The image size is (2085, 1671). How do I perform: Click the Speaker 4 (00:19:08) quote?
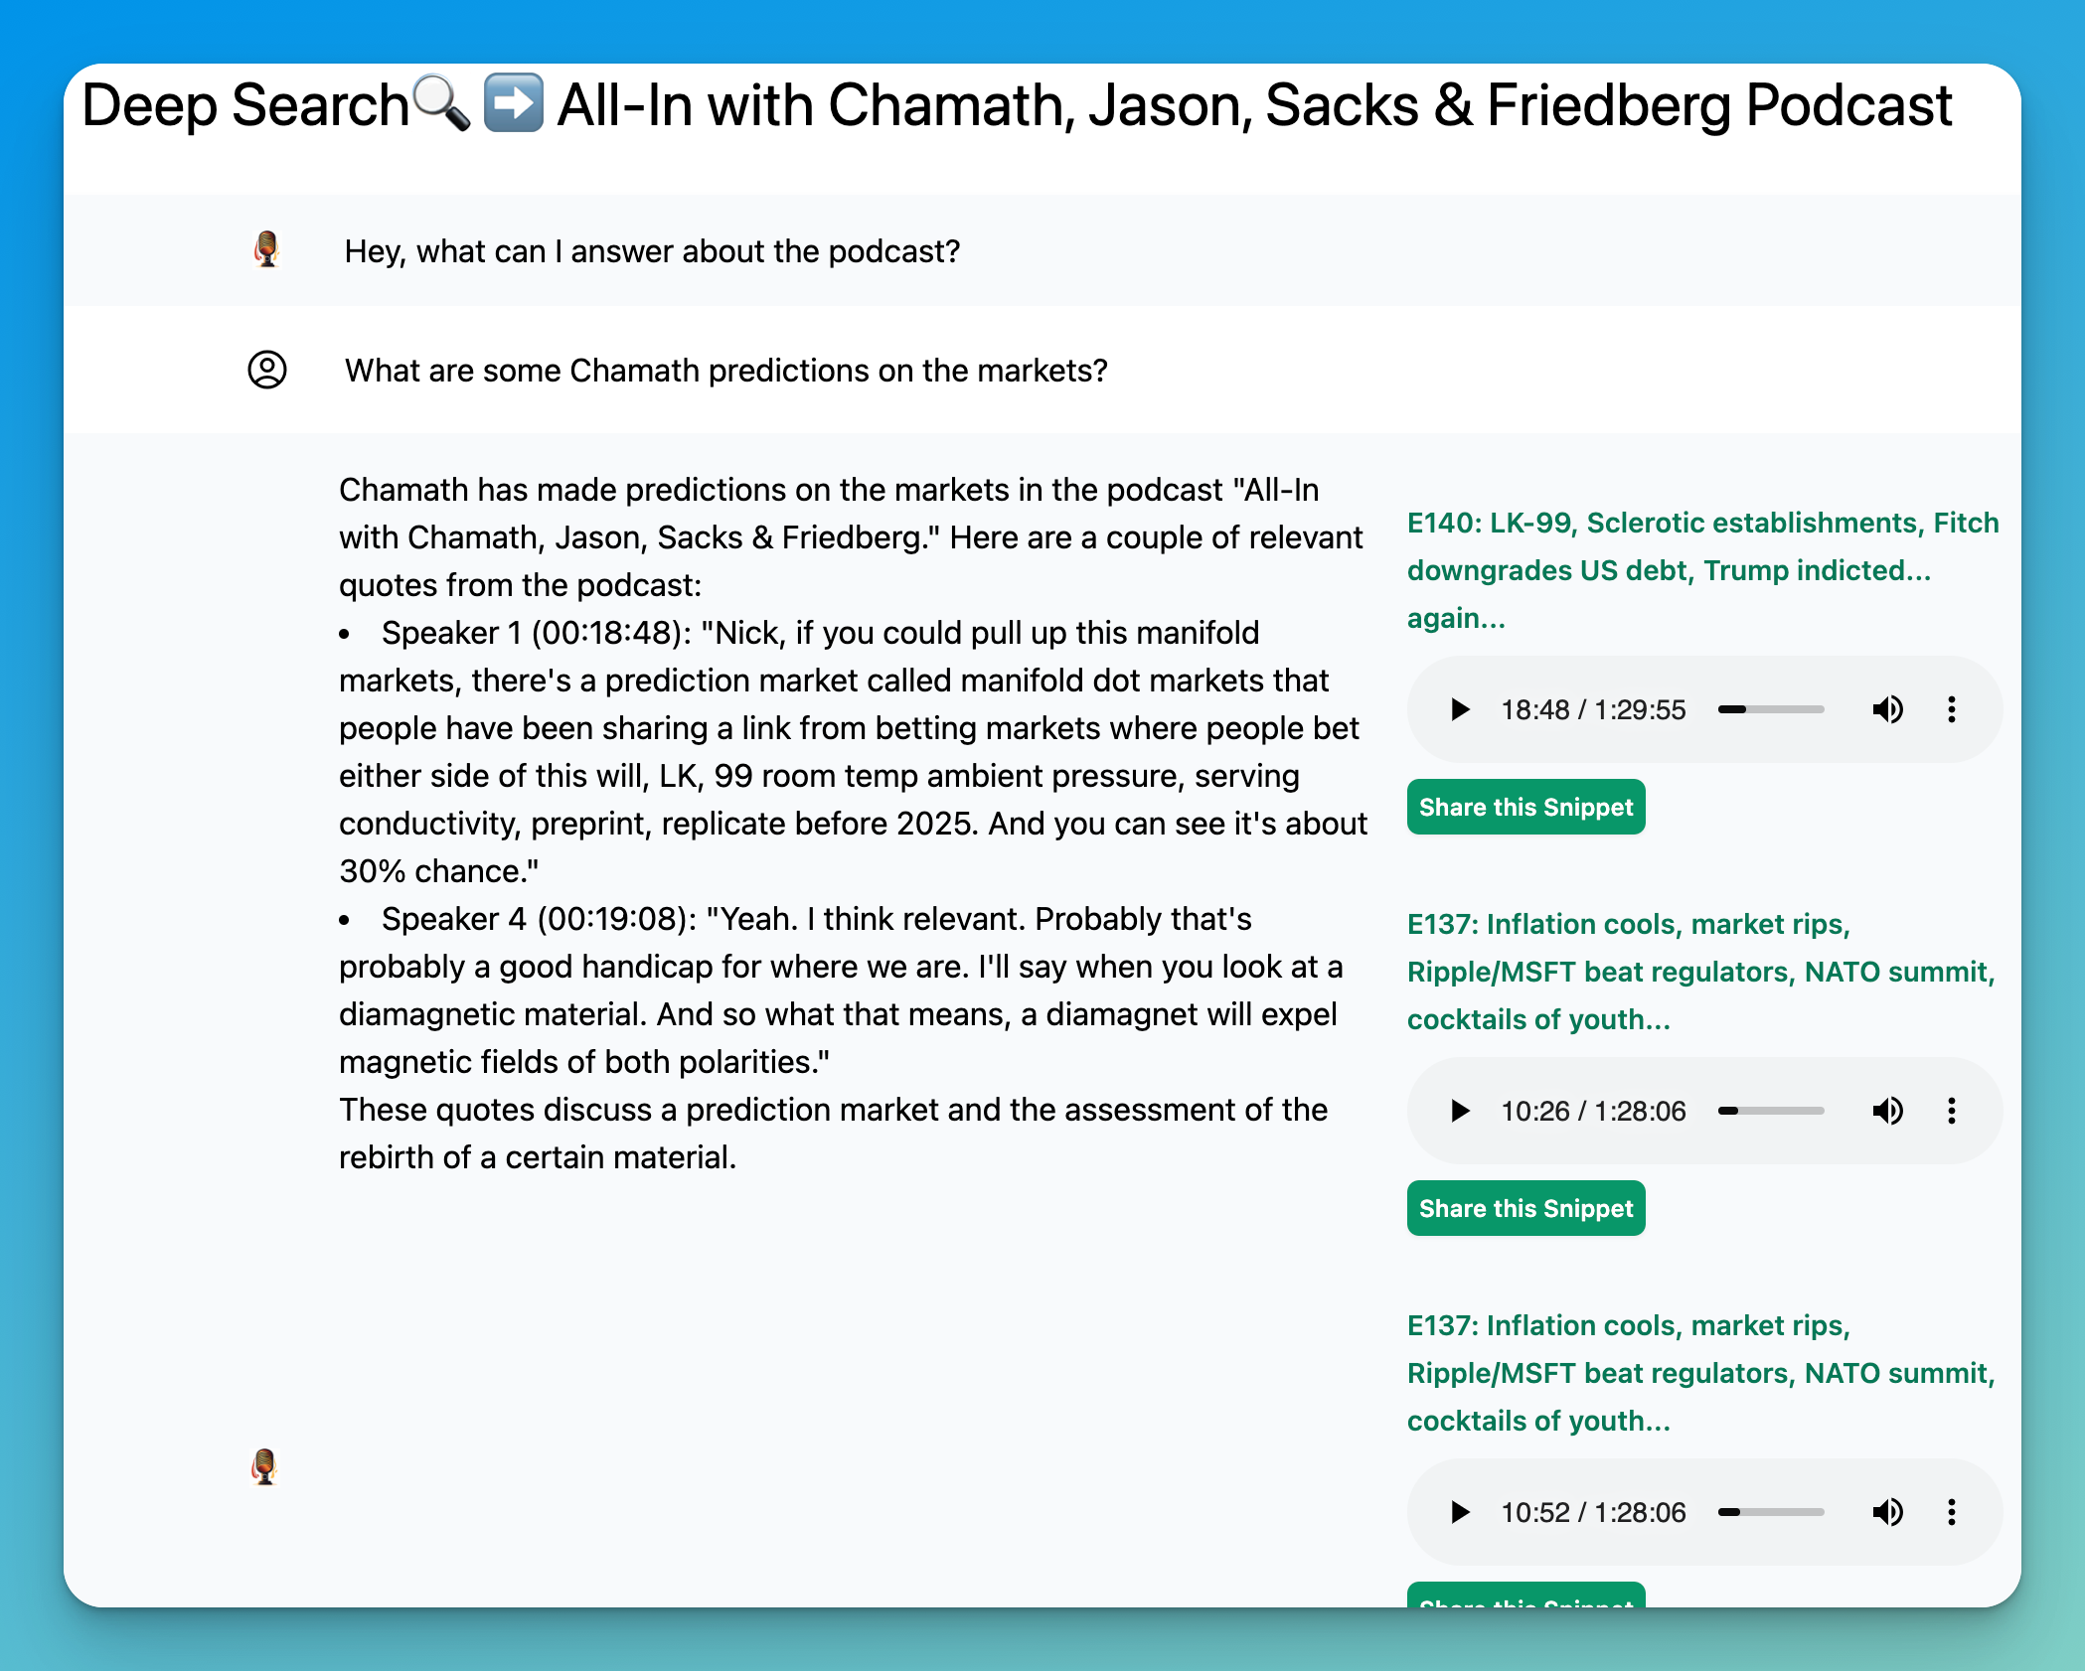coord(843,990)
